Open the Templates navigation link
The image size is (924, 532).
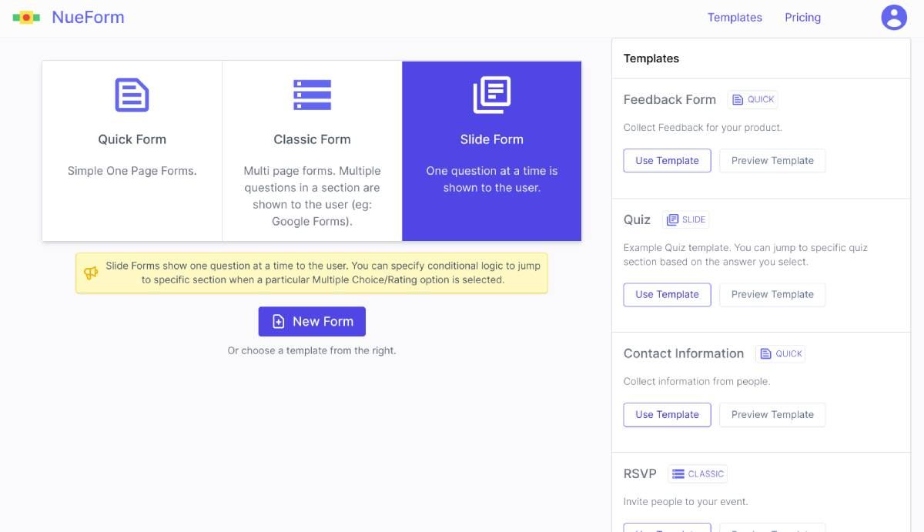(x=735, y=18)
